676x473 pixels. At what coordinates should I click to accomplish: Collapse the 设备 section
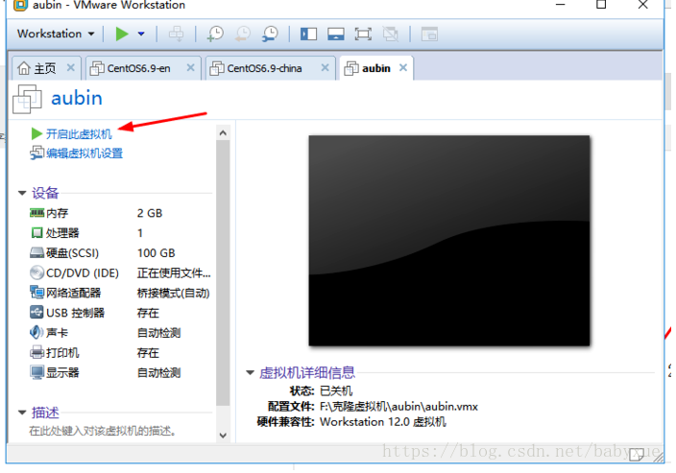22,193
